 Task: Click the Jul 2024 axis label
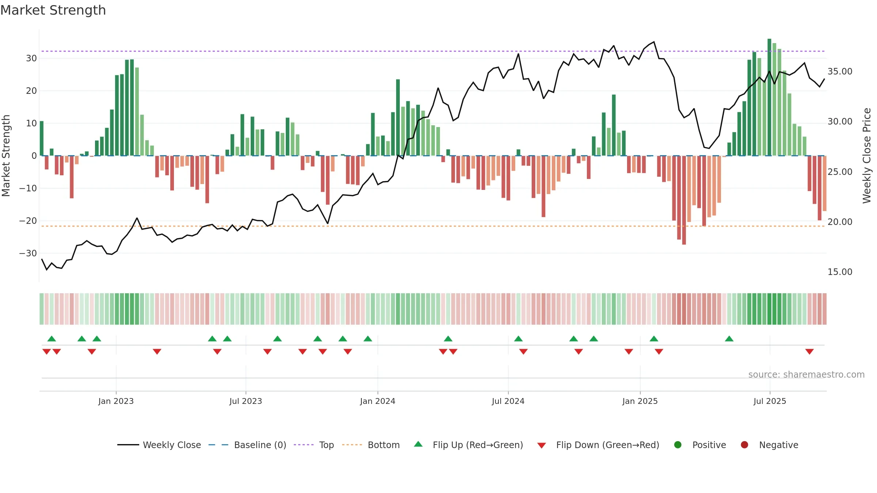(x=508, y=401)
